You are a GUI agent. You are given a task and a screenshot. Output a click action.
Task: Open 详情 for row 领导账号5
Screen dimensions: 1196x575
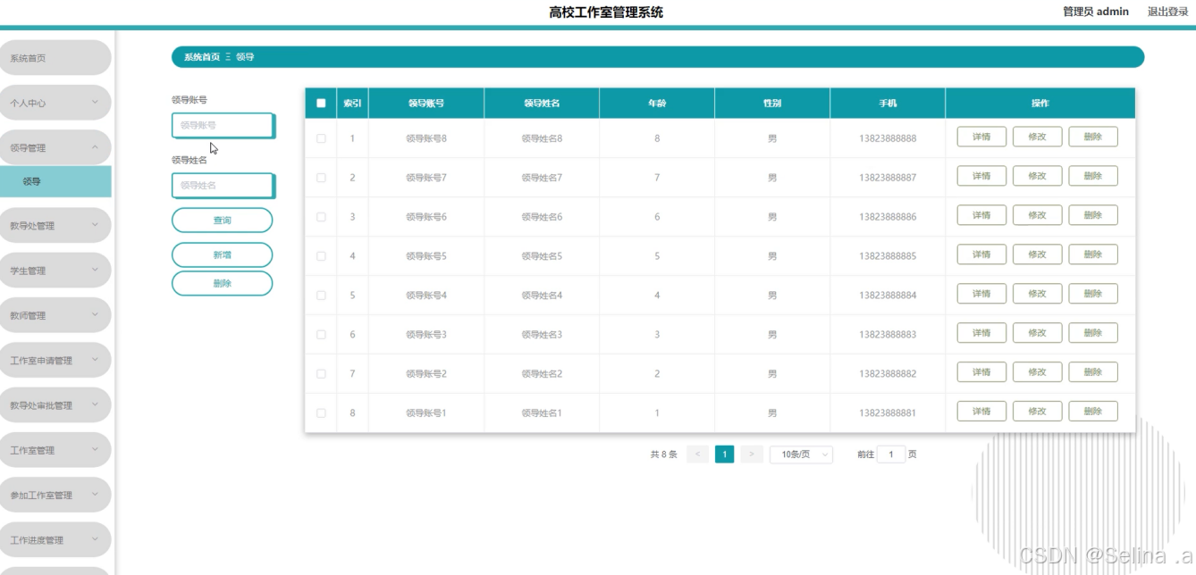981,254
